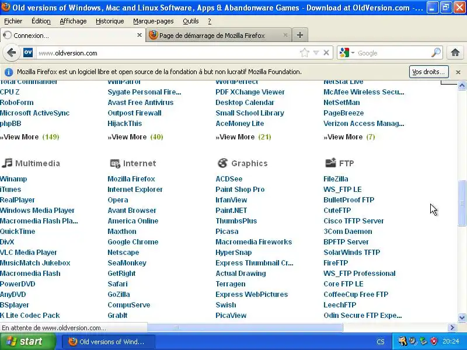Open the ACDSee link
The width and height of the screenshot is (467, 350).
point(229,179)
